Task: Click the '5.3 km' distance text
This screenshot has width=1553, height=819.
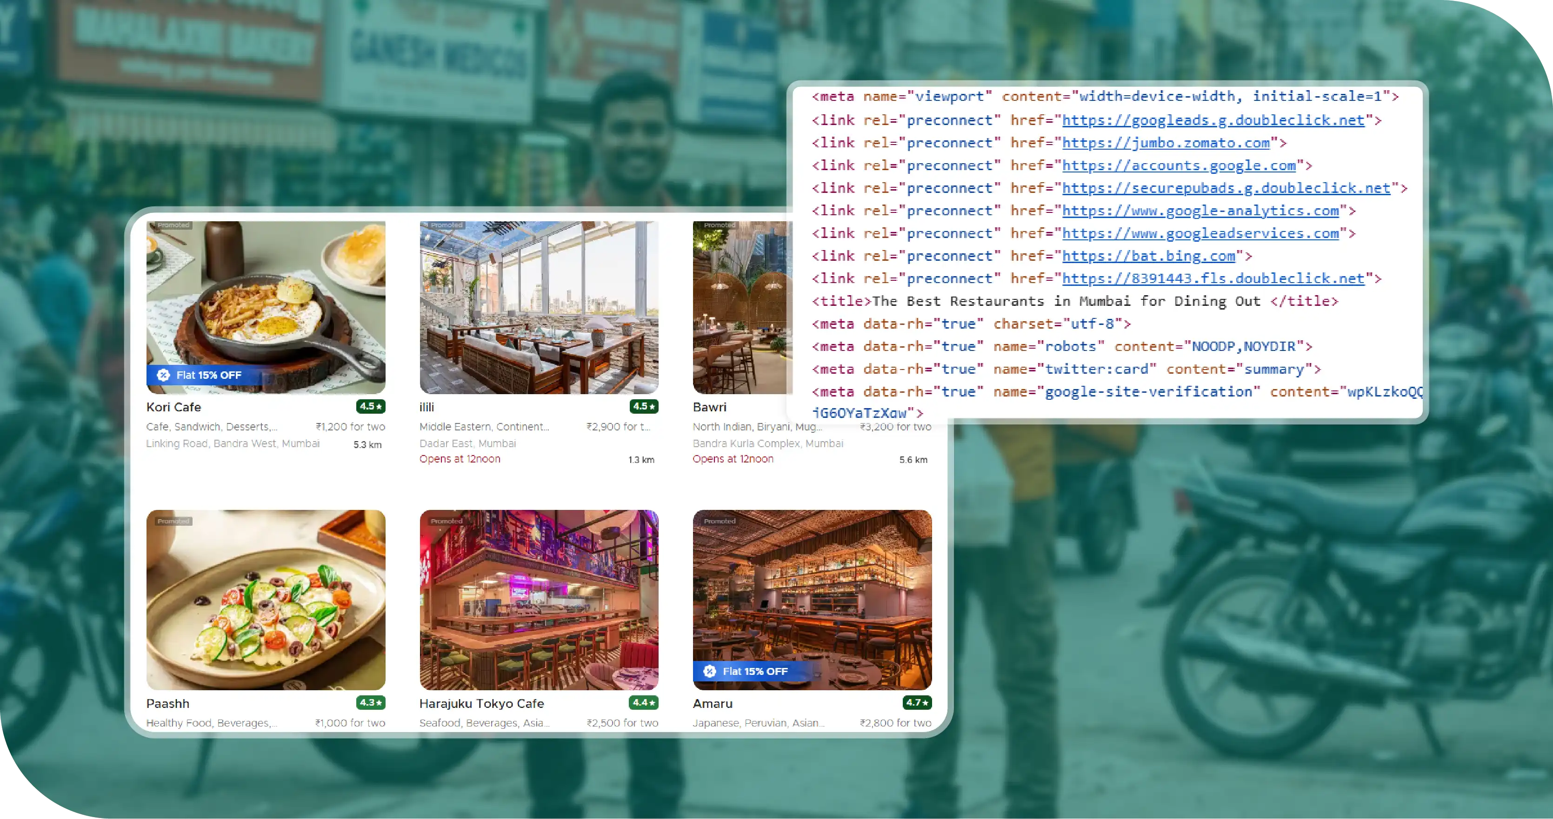Action: (367, 445)
